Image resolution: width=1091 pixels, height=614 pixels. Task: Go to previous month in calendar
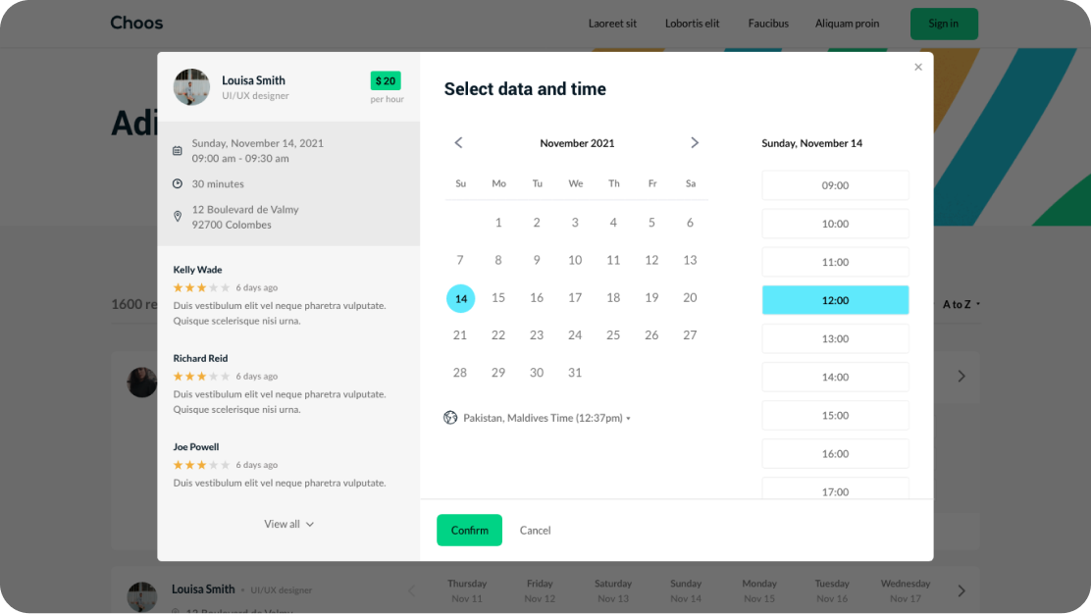[x=458, y=143]
